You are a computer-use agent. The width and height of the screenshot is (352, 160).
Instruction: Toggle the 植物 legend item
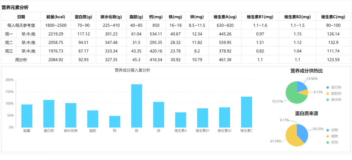332,136
